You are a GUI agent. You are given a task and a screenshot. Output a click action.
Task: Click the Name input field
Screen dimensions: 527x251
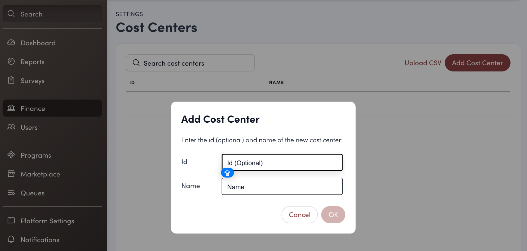click(x=282, y=186)
